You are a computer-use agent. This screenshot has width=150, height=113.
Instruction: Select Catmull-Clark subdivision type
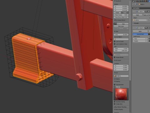click(140, 34)
